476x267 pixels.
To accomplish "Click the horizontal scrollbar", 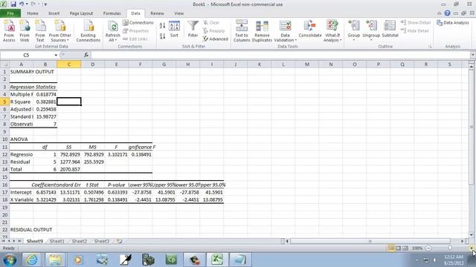I will point(370,241).
